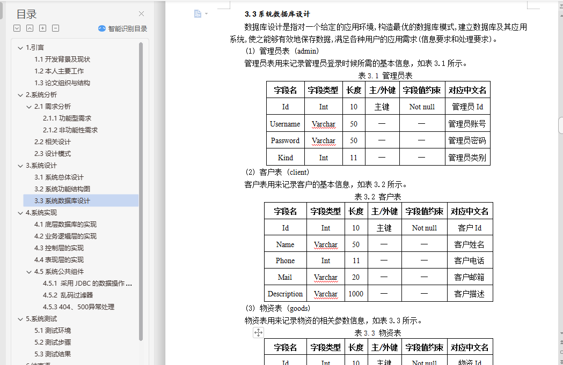Click the caption 表 3.2 客户表
The width and height of the screenshot is (563, 365).
378,197
